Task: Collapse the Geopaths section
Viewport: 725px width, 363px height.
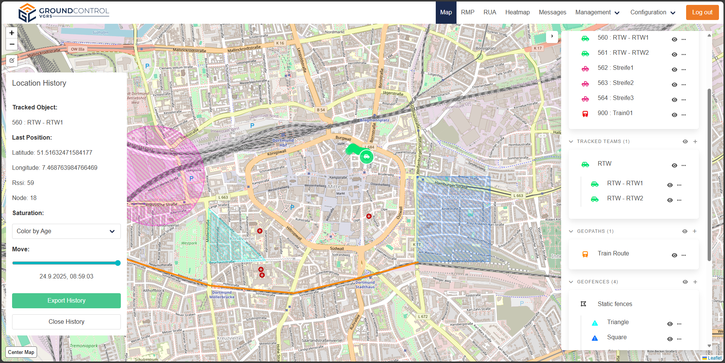Action: (x=571, y=231)
